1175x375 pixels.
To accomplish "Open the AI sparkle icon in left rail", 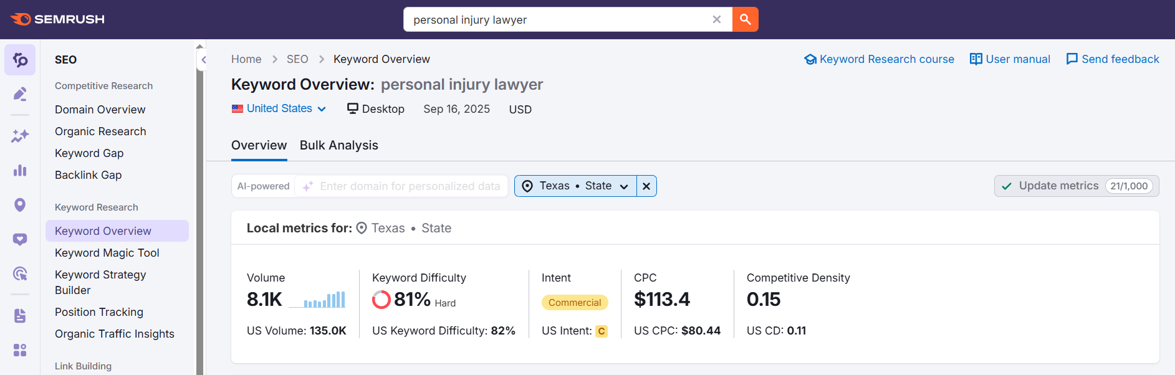I will pos(20,136).
